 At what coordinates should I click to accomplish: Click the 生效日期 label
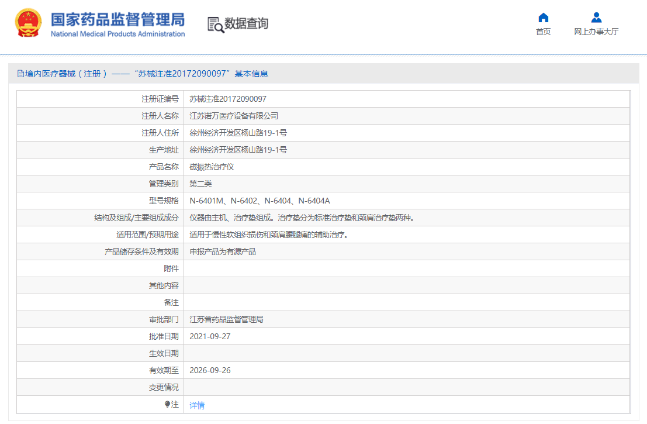pos(164,353)
